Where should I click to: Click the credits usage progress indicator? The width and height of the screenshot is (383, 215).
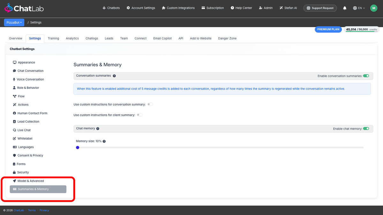[362, 31]
